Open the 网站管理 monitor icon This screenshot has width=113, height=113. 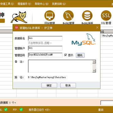[50, 16]
